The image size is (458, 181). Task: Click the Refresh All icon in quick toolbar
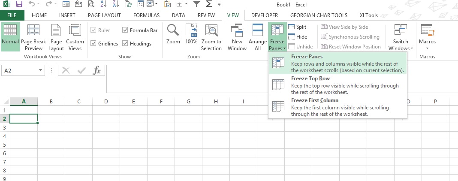[128, 4]
